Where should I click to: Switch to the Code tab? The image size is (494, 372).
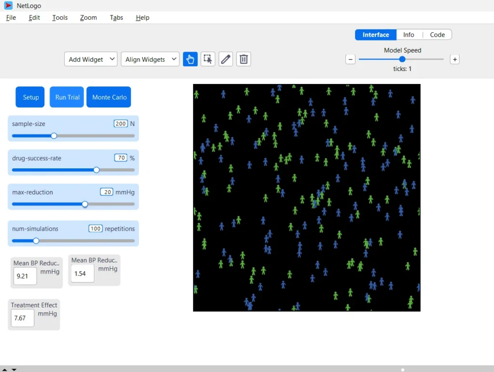pyautogui.click(x=437, y=35)
